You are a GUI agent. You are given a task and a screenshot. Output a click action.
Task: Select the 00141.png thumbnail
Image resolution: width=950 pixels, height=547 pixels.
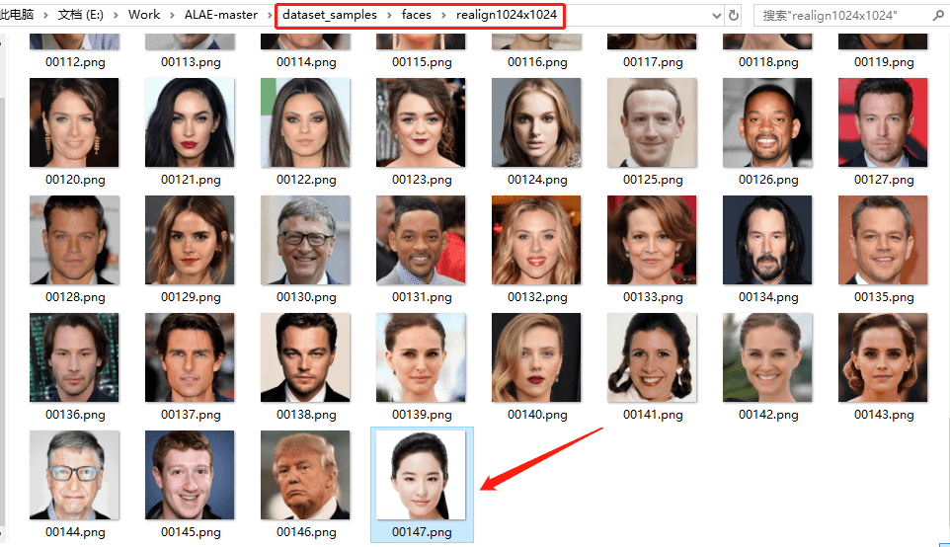tap(653, 367)
